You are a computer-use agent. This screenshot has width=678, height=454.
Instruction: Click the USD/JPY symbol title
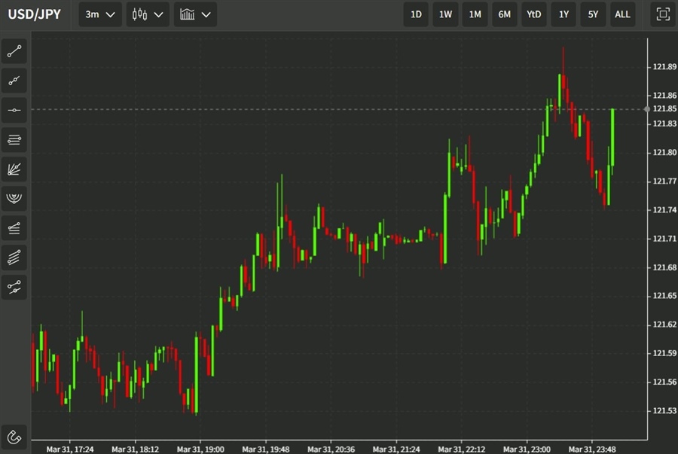tap(35, 14)
